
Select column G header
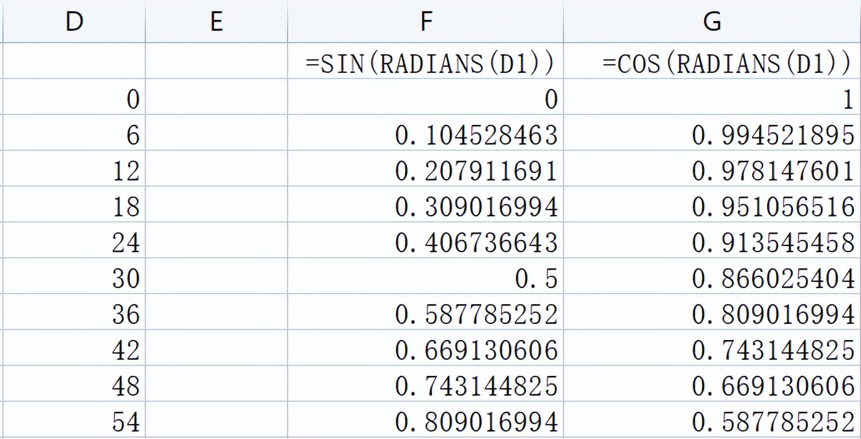712,21
